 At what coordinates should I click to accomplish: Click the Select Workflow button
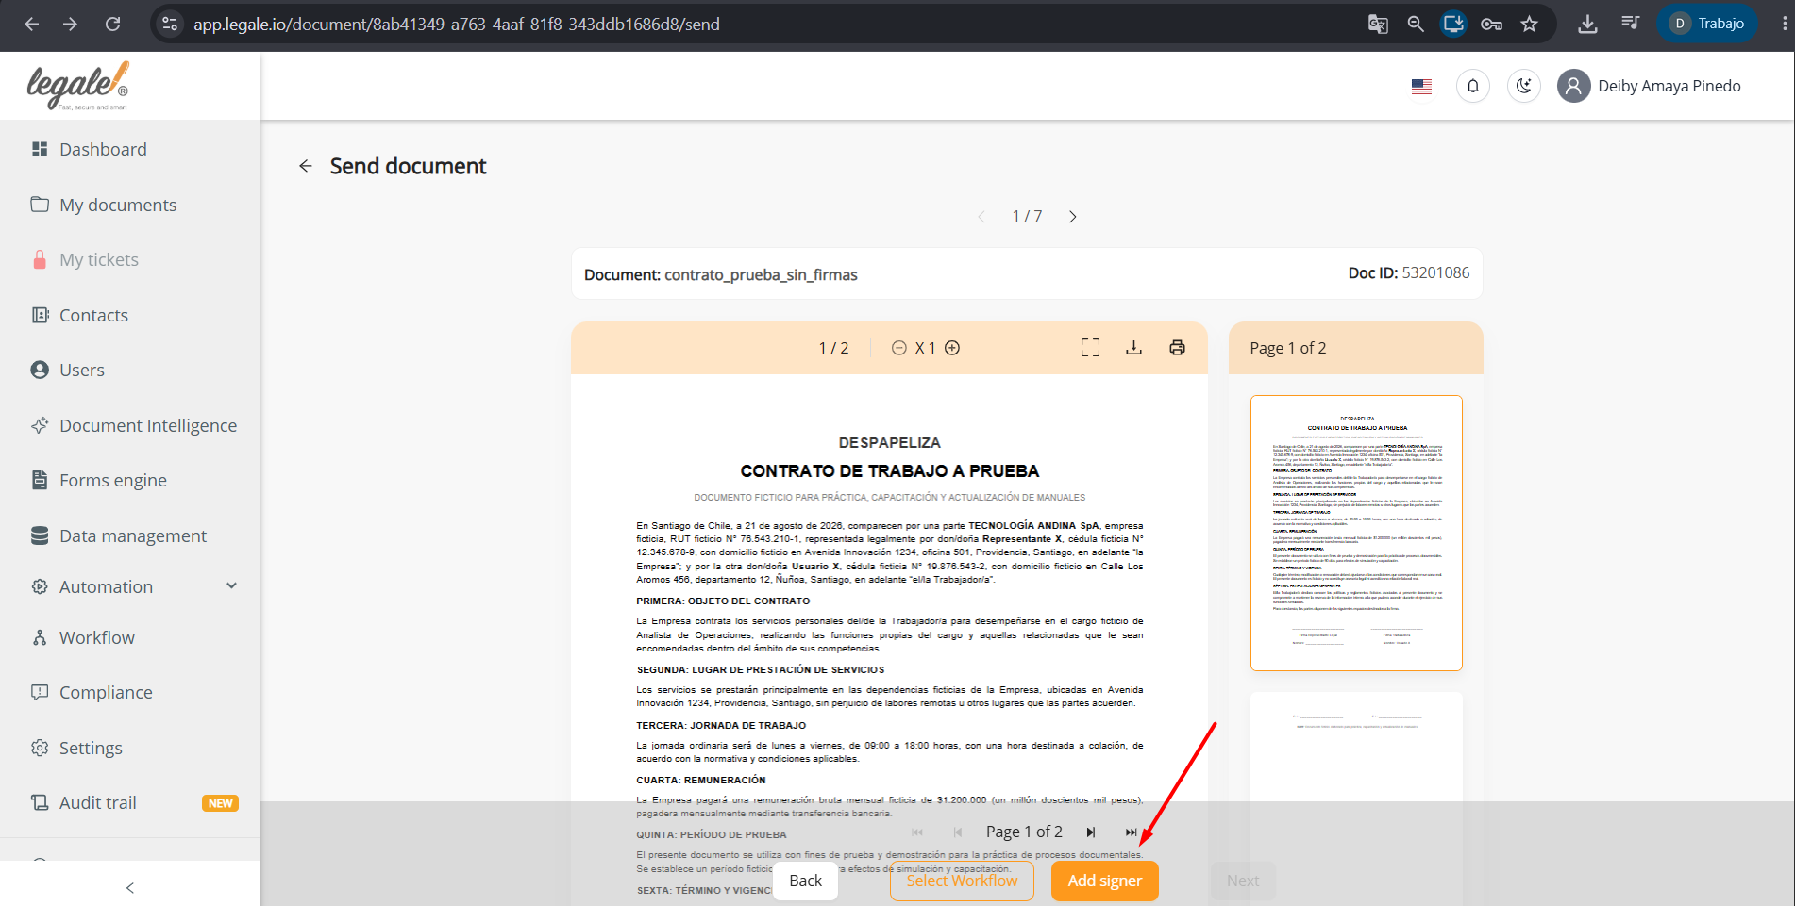point(962,881)
